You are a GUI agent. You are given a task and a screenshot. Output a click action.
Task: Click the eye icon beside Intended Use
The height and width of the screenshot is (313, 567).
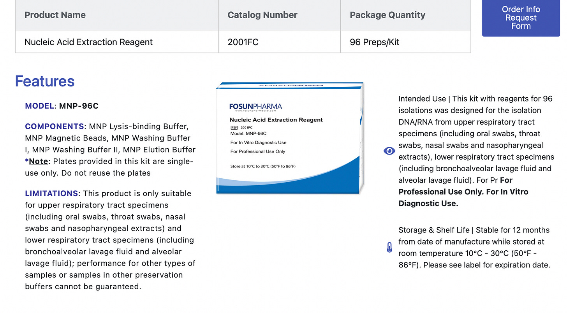(389, 151)
